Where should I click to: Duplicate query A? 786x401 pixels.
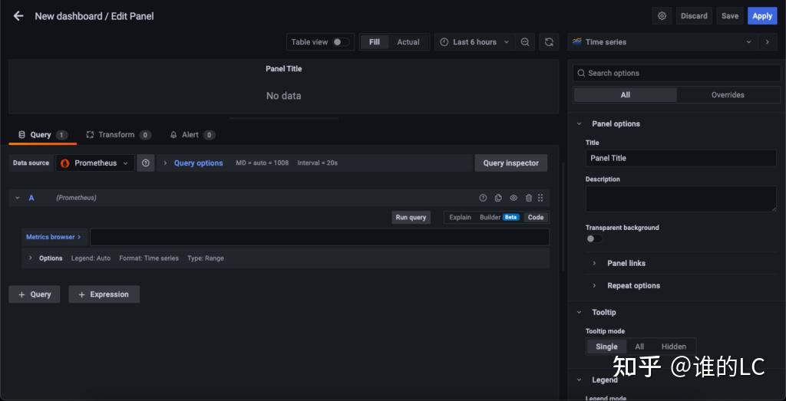(x=497, y=198)
